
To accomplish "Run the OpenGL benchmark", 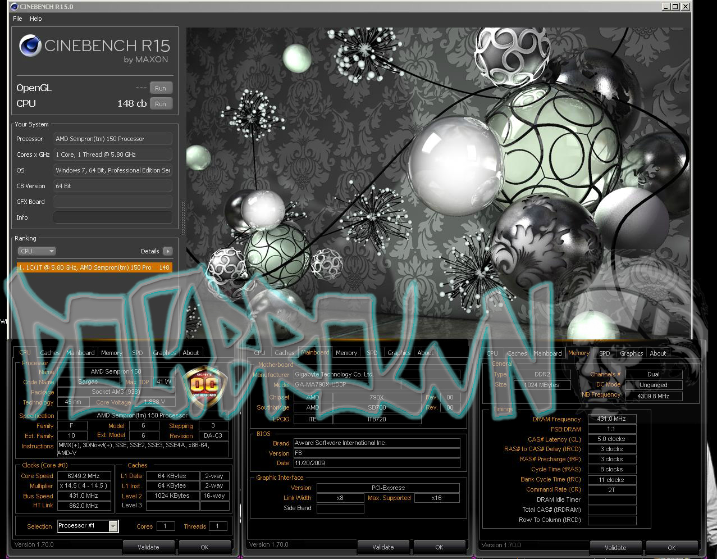I will point(161,88).
